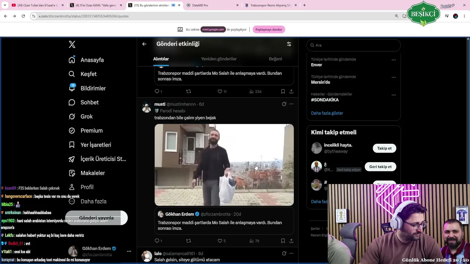Open İçerik Üreticisi St... in the sidebar
The height and width of the screenshot is (264, 470).
click(97, 159)
